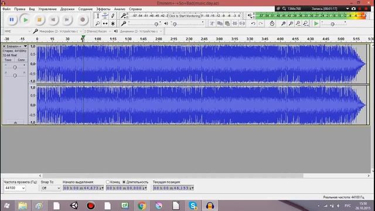Image resolution: width=375 pixels, height=211 pixels.
Task: Adjust the recording volume slider
Action: [156, 24]
